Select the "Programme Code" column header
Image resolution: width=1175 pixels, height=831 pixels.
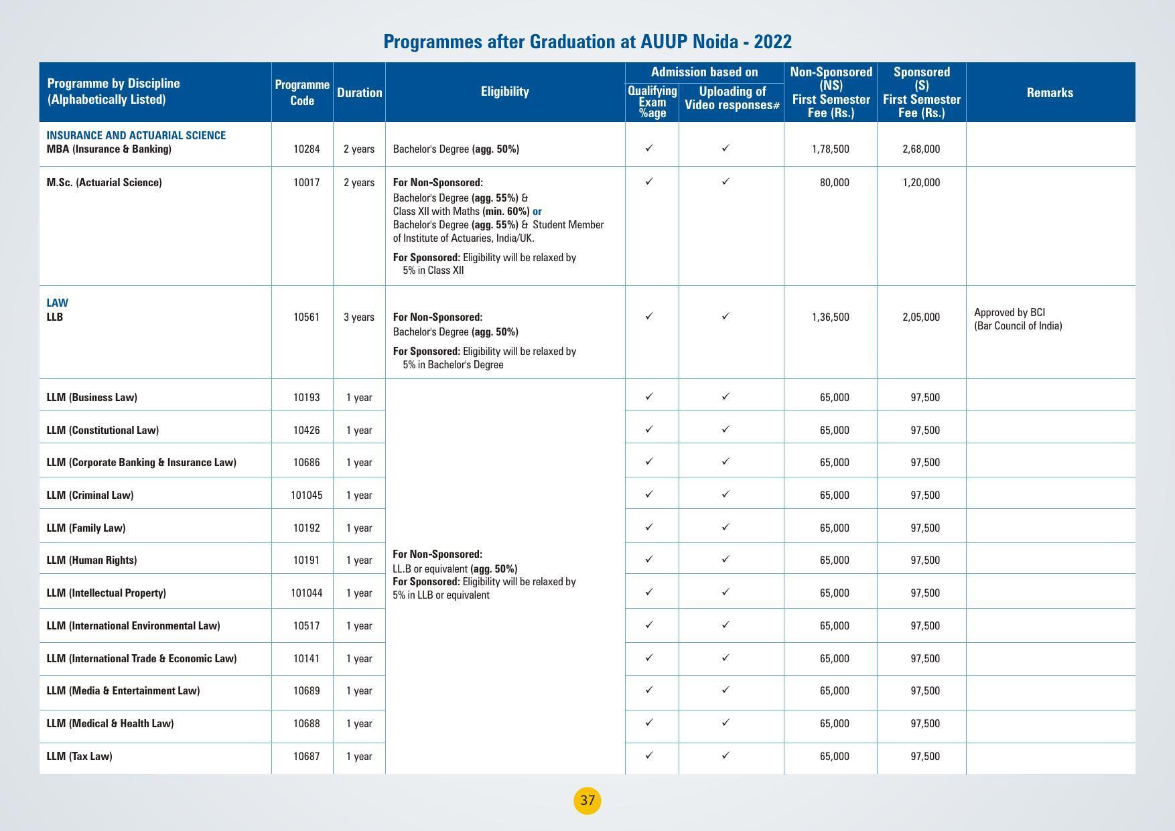302,92
